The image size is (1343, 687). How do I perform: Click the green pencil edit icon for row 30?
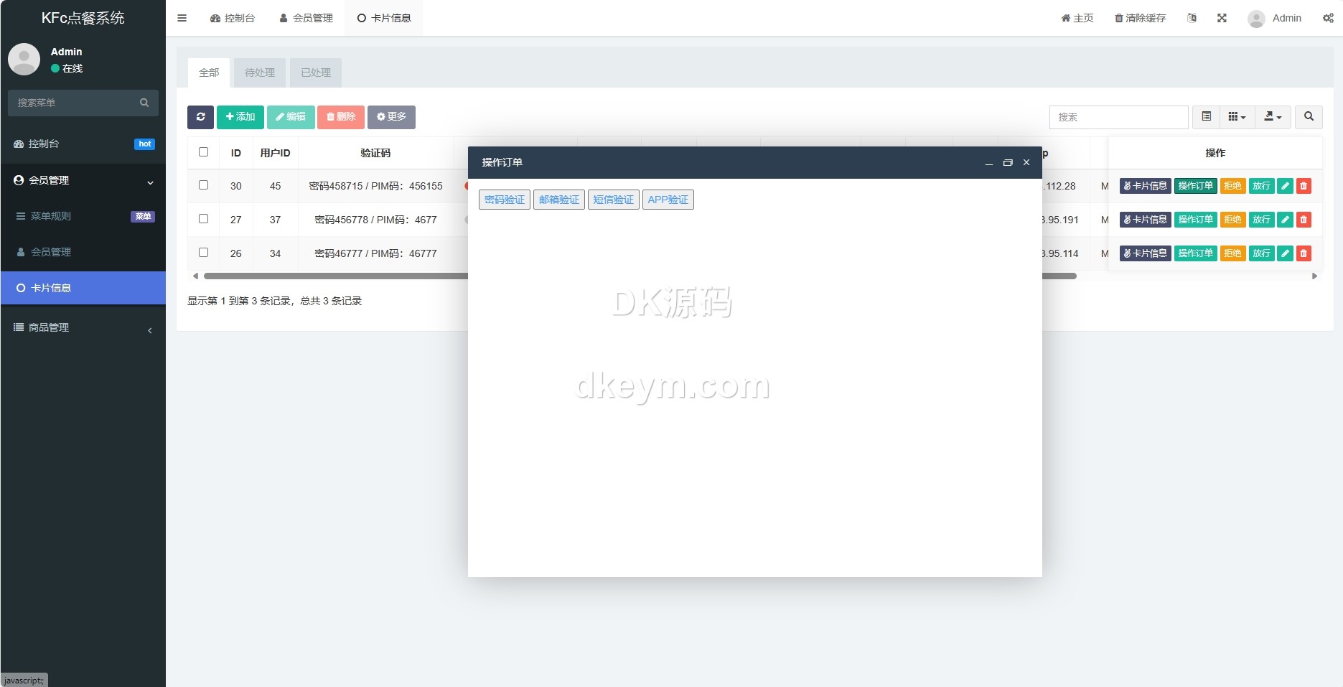(x=1285, y=186)
